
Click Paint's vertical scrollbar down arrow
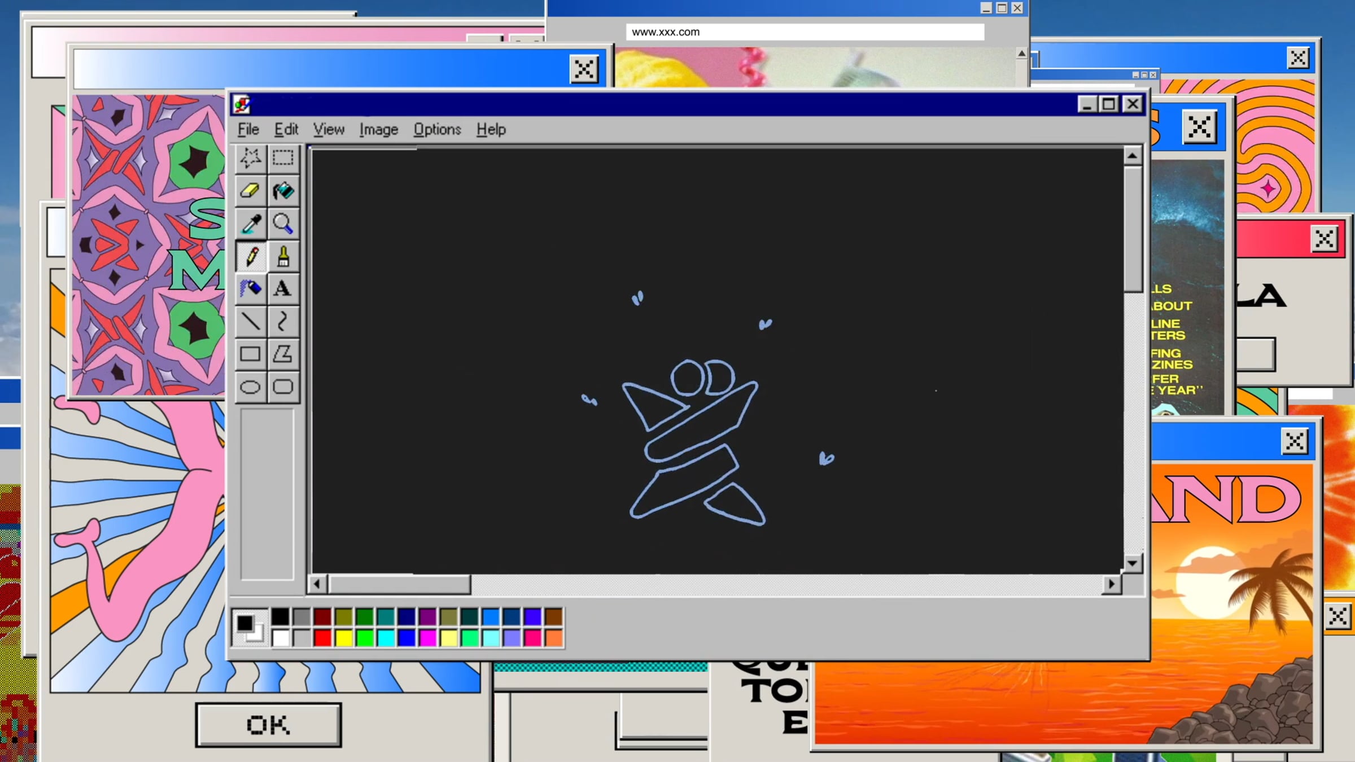click(1132, 563)
